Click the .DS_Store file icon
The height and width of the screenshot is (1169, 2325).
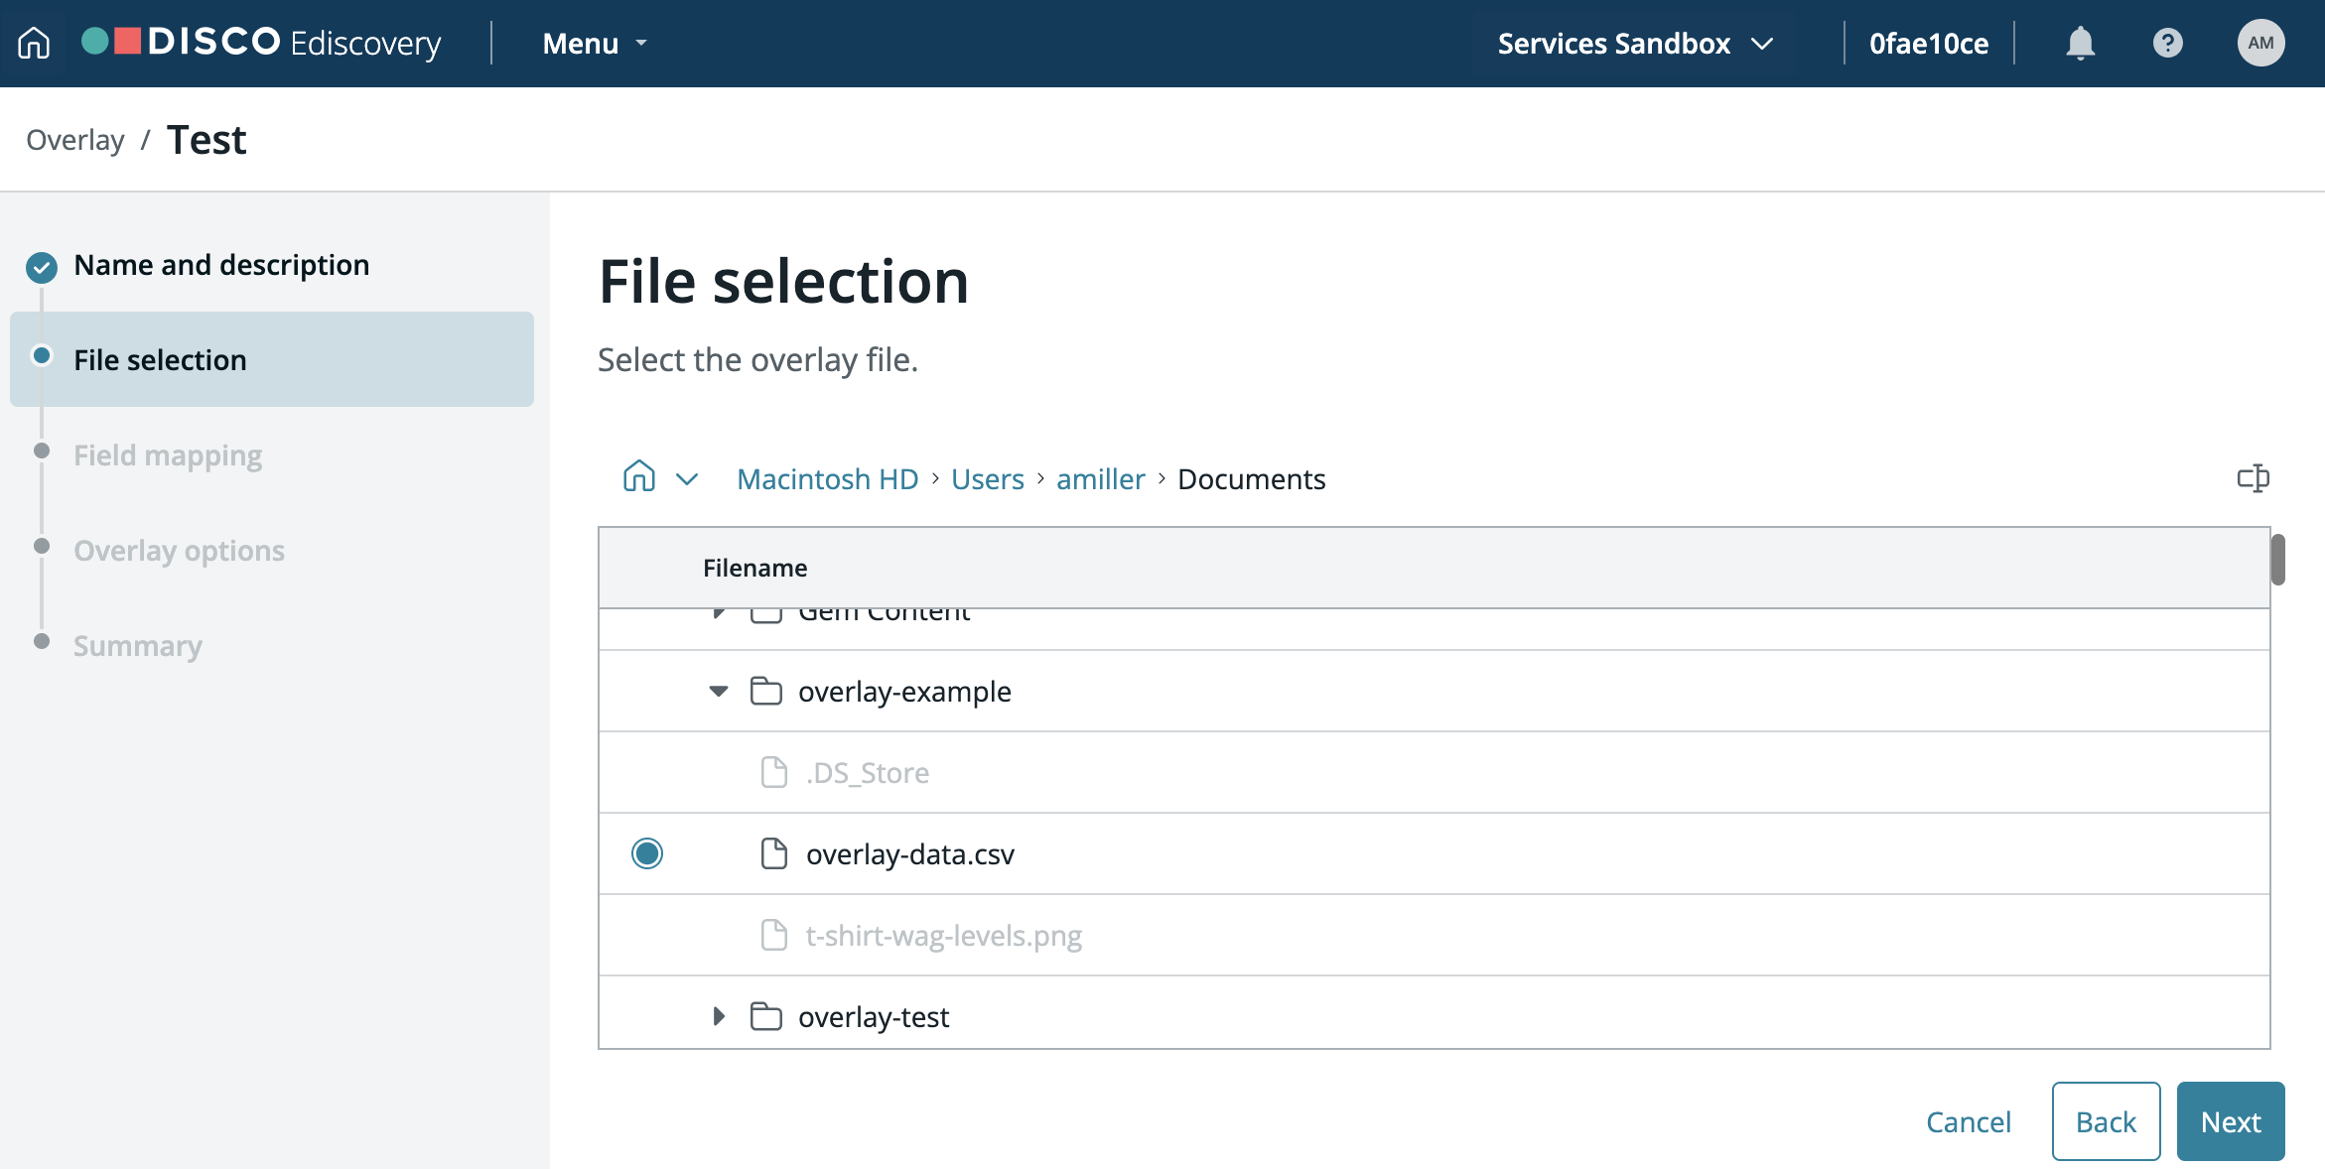pos(773,772)
